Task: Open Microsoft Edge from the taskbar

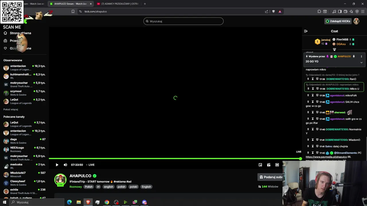Action: point(69,202)
